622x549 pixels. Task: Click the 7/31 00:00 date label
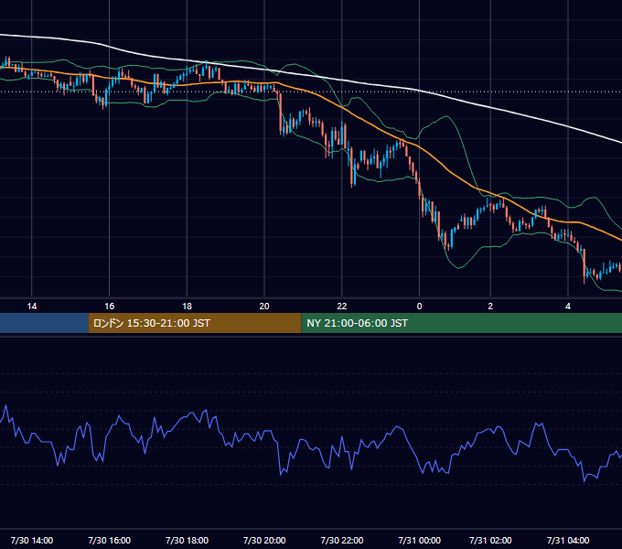[x=419, y=540]
